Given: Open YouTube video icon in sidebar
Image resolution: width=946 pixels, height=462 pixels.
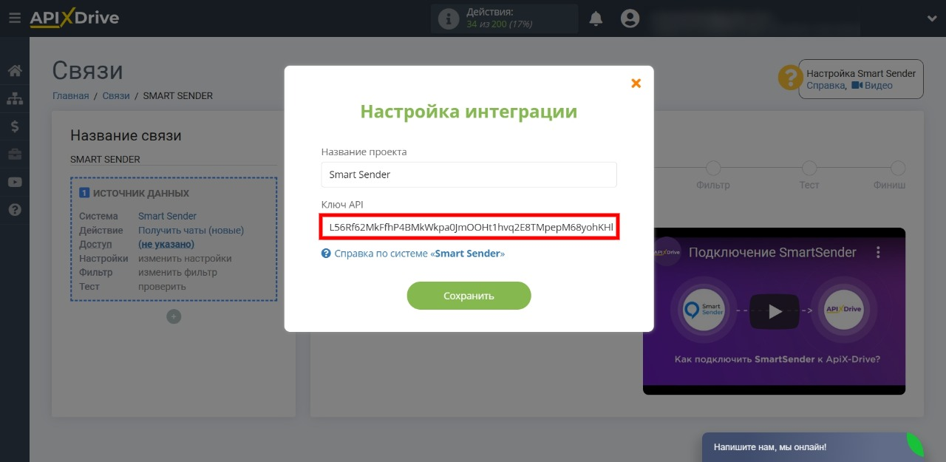Looking at the screenshot, I should (14, 182).
